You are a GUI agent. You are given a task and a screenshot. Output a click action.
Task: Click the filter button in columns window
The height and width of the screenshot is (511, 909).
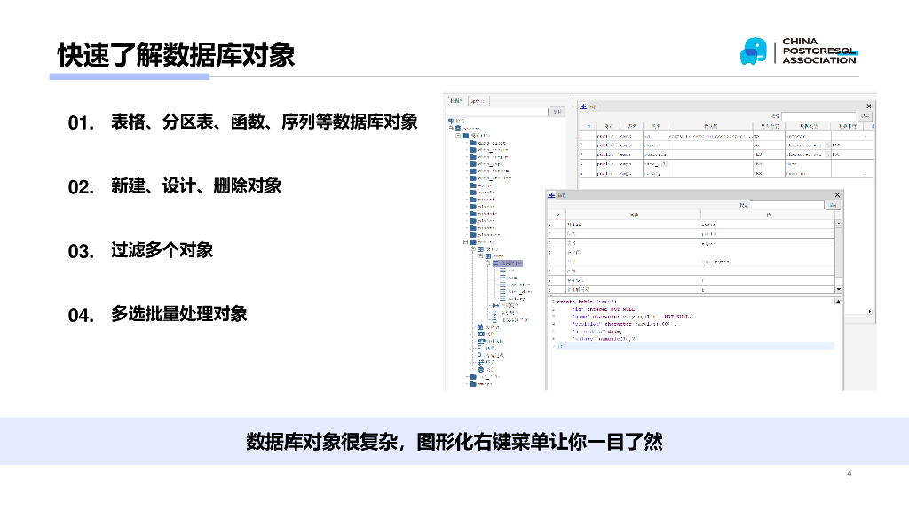click(x=865, y=116)
